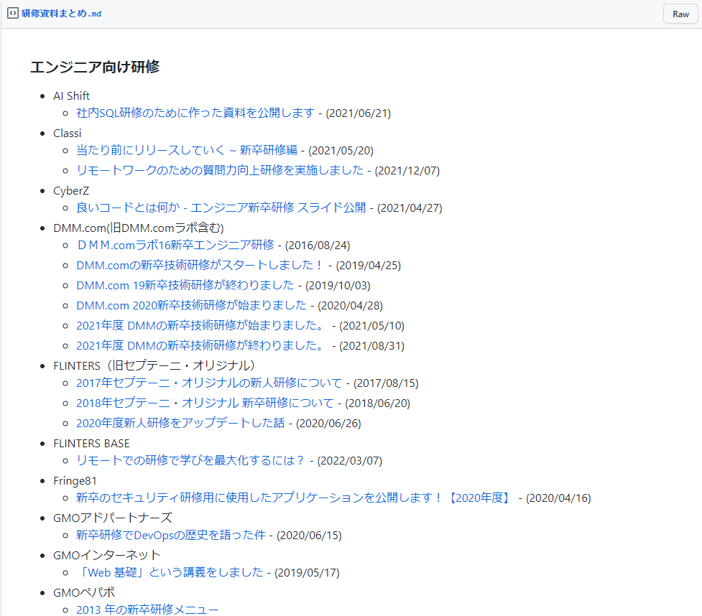Click the (2022/03/07) date text
The height and width of the screenshot is (616, 702).
[x=350, y=461]
